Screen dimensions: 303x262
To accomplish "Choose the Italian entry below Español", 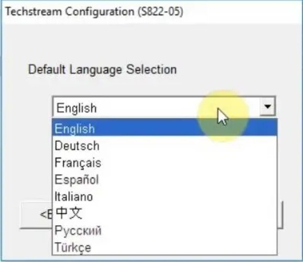I will 165,196.
